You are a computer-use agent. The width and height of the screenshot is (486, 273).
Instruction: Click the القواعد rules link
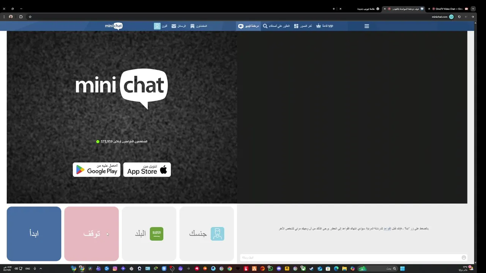coord(387,229)
